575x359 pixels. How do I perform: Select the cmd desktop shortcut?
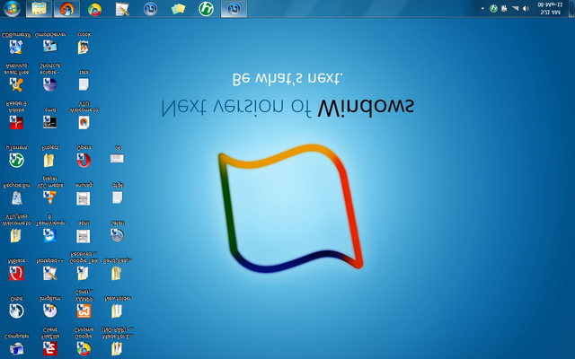(x=50, y=118)
